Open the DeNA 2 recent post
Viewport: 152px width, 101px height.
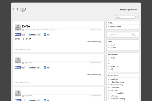(114, 66)
